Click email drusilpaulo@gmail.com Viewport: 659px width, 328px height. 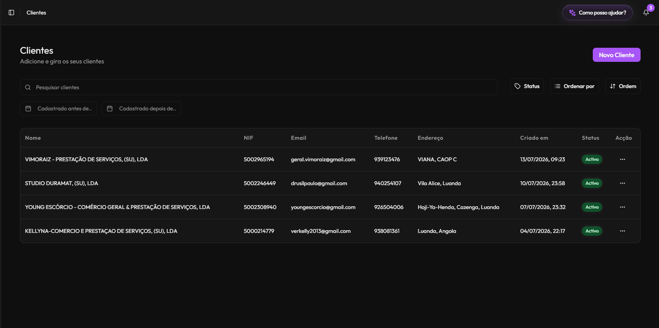pyautogui.click(x=319, y=183)
